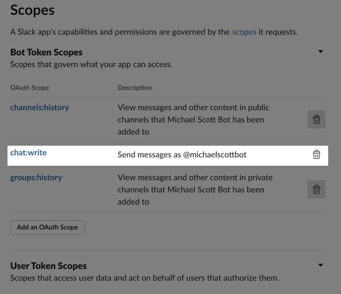Collapse the User Token Scopes section arrow
341x294 pixels.
pyautogui.click(x=321, y=265)
